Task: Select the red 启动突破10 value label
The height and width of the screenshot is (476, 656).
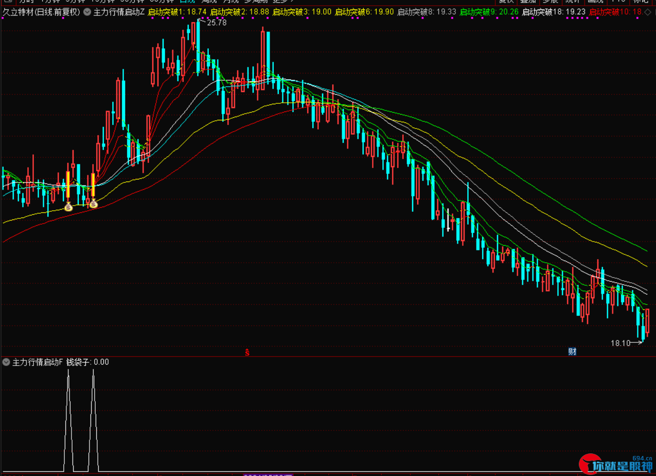Action: [615, 12]
